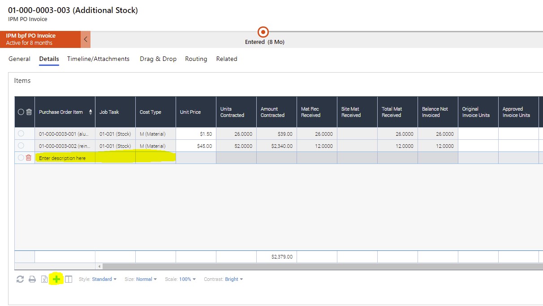Viewport: 543px width, 306px height.
Task: Open the Scale 100% dropdown
Action: [x=187, y=279]
